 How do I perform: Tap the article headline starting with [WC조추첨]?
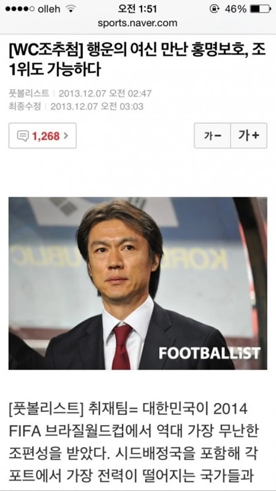[137, 60]
